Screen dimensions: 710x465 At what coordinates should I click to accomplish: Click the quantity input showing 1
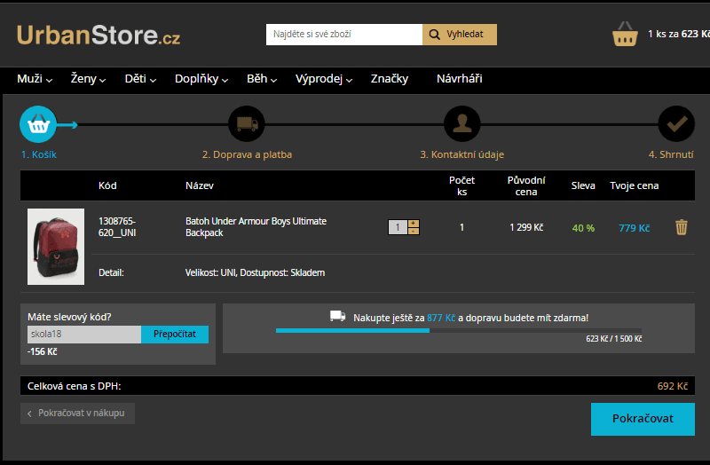(x=398, y=227)
